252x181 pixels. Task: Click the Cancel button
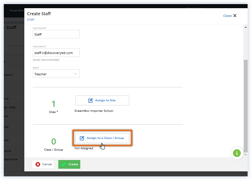pyautogui.click(x=43, y=164)
